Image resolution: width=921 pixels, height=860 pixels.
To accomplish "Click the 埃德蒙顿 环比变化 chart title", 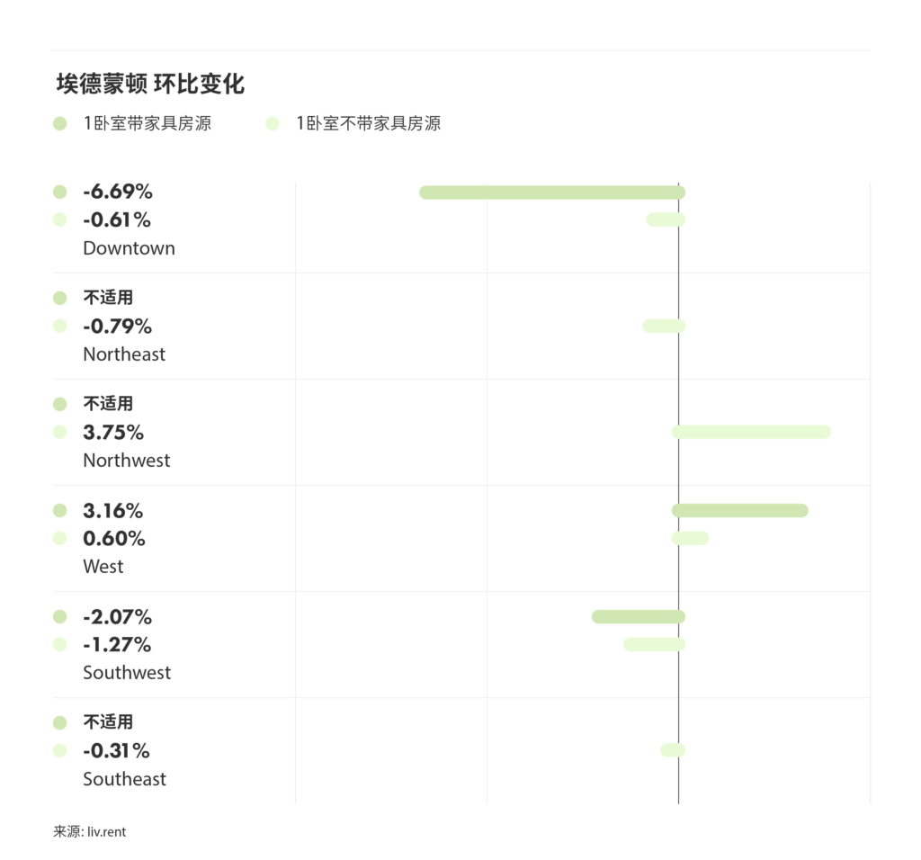I will point(150,85).
